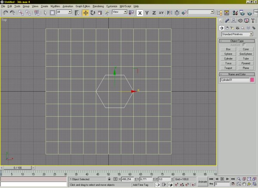Select the Move tool in toolbar
This screenshot has width=258, height=188.
point(85,12)
